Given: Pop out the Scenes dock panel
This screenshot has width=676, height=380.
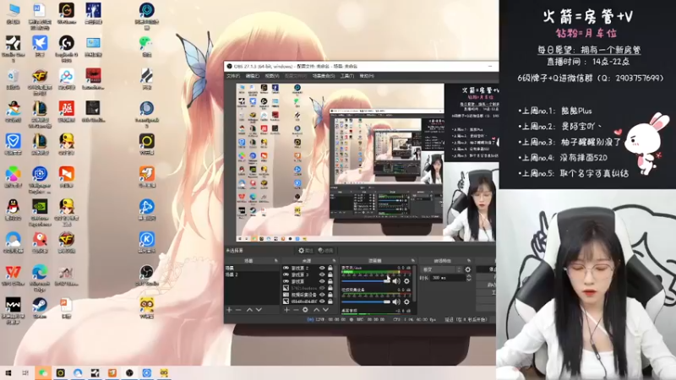Looking at the screenshot, I should tap(276, 261).
